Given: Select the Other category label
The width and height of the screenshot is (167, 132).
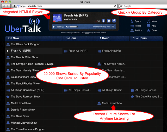Looking at the screenshot, I should [154, 30].
